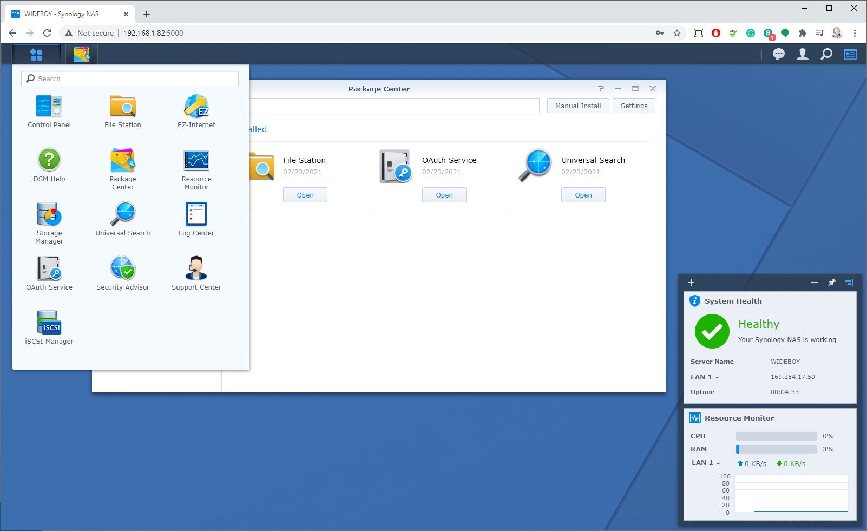Click RAM usage bar in widget

(x=776, y=449)
